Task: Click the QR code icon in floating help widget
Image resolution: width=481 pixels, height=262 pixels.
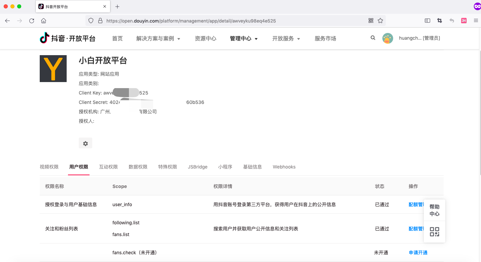Action: tap(435, 232)
